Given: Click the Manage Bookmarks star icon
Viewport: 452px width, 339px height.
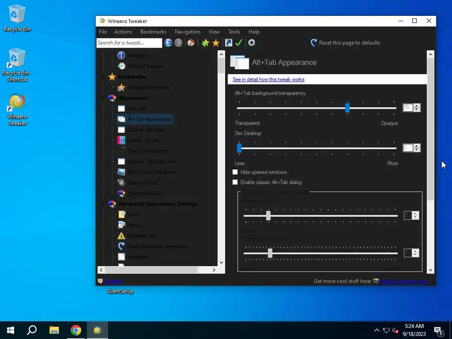Looking at the screenshot, I should (121, 87).
